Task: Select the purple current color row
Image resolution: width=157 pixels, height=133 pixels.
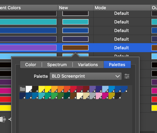Action: pyautogui.click(x=28, y=48)
